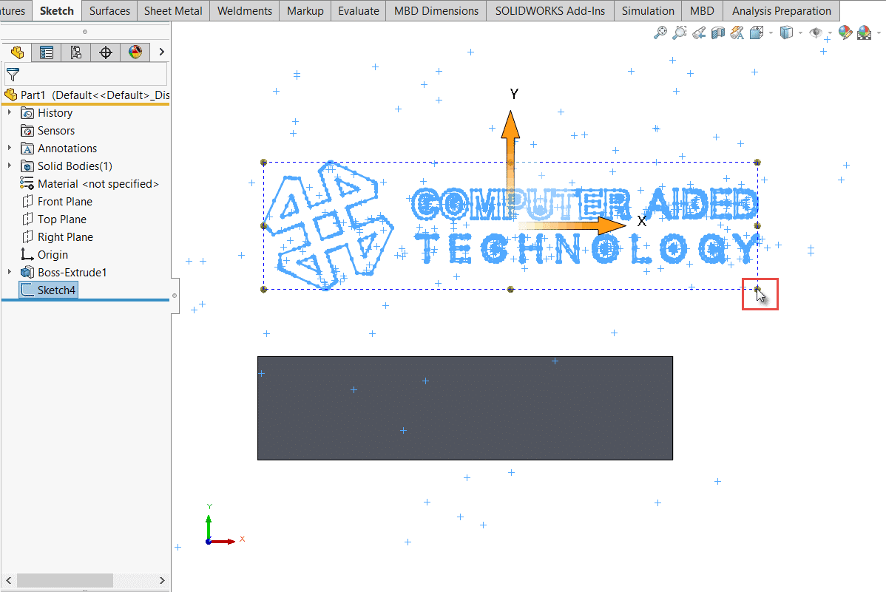Viewport: 886px width, 603px height.
Task: Switch to the Evaluate tab
Action: click(x=358, y=10)
